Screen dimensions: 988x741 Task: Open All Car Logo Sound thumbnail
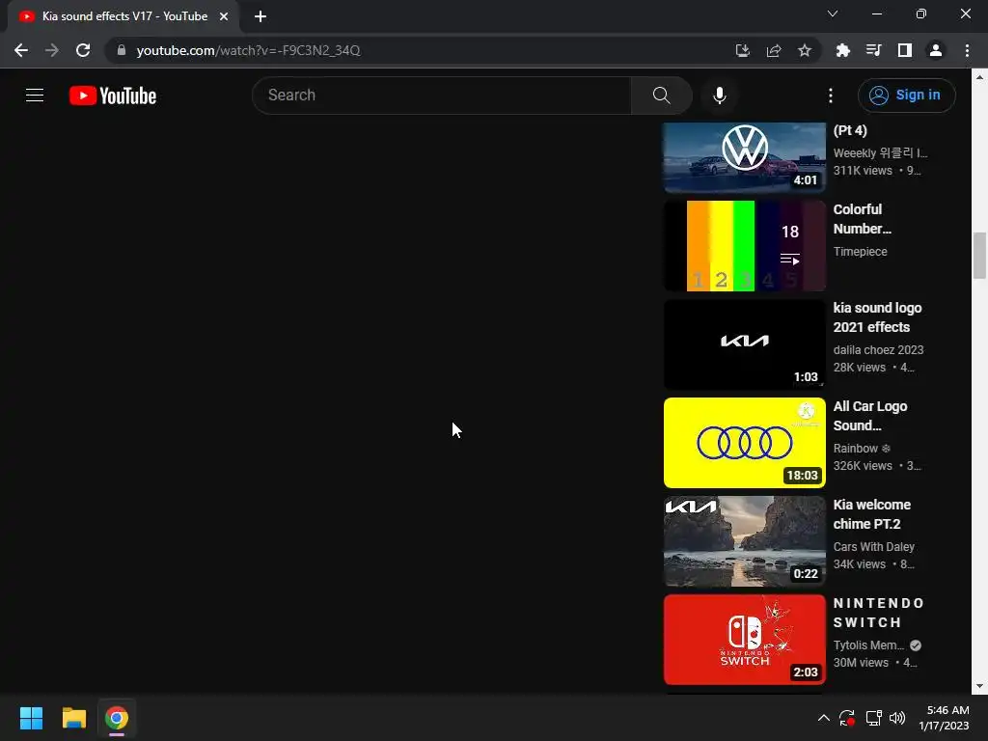click(x=744, y=442)
